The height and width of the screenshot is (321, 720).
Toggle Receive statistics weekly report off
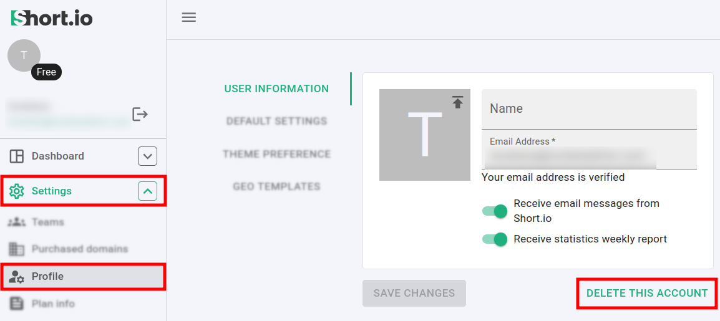coord(496,239)
